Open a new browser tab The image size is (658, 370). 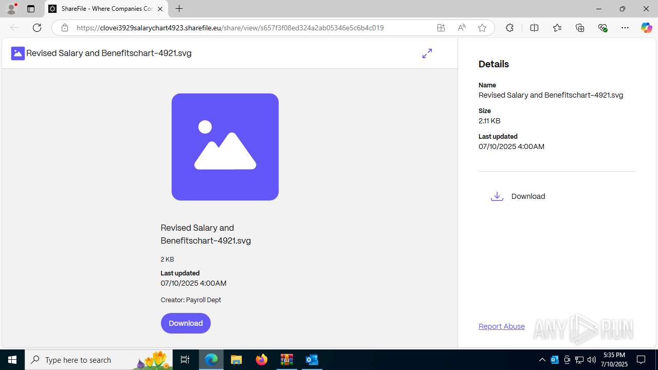pos(179,9)
